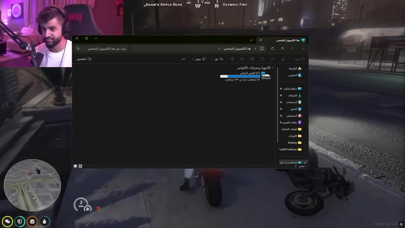Click the Adam's Apple Blvd street label
Image resolution: width=405 pixels, height=228 pixels.
pos(164,5)
